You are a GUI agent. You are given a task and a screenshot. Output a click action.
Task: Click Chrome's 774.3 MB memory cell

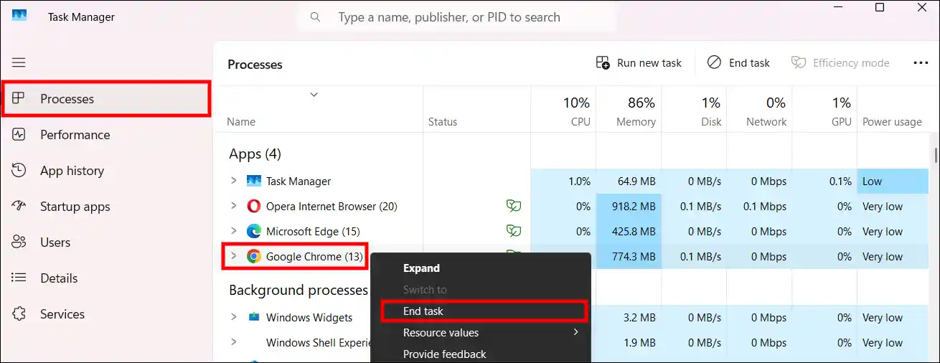(629, 257)
